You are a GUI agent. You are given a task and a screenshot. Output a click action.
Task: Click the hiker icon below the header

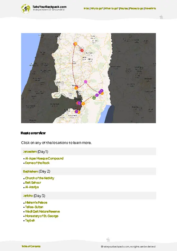[x=161, y=17]
